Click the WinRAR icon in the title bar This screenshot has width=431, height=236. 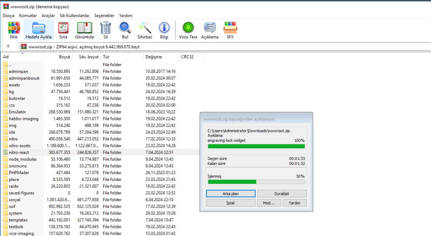click(x=6, y=6)
